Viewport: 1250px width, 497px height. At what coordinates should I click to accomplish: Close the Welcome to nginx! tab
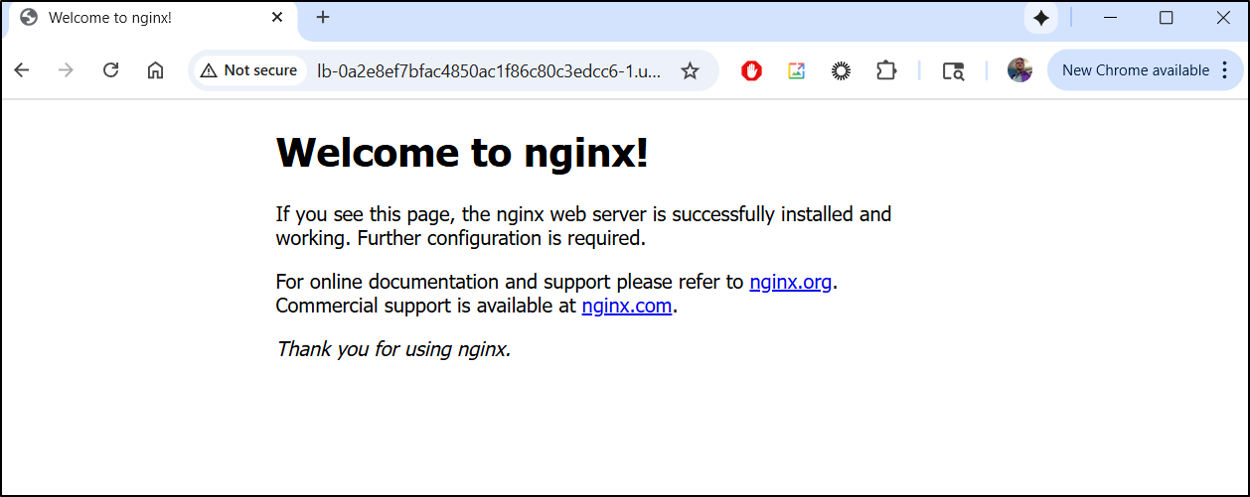coord(277,18)
